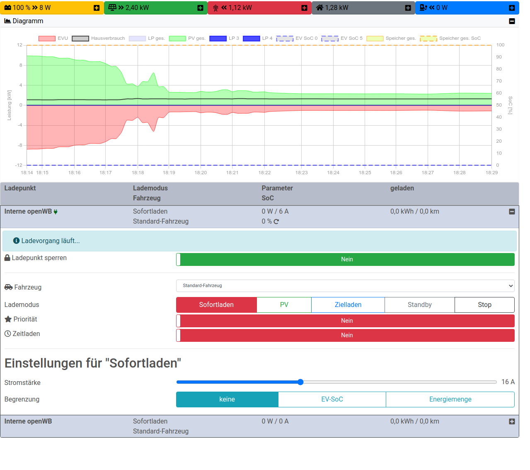
Task: Click the Stromstärke slider handle
Action: click(x=300, y=382)
